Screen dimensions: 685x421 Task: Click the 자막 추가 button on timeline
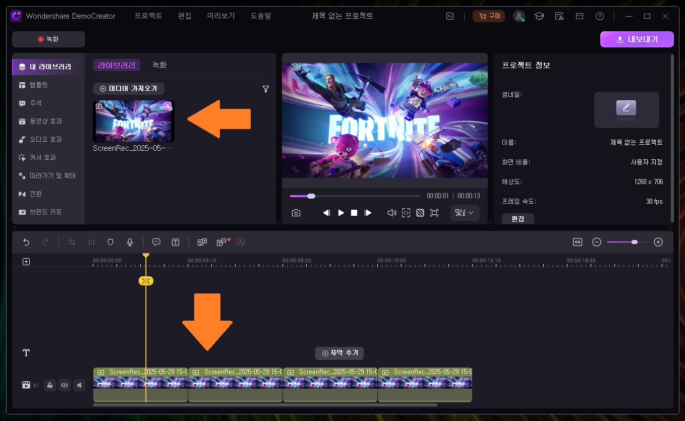point(339,353)
